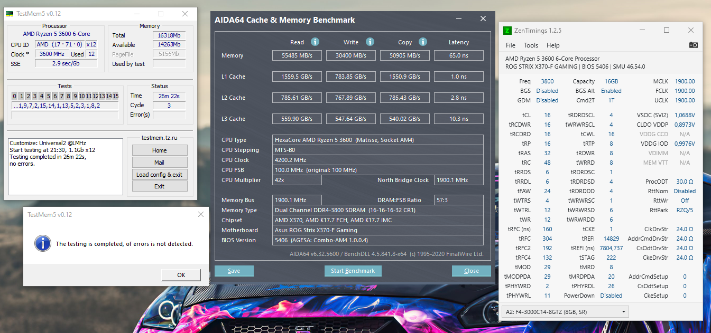This screenshot has width=711, height=333.
Task: Click the Exit button in TestMem5
Action: 160,186
